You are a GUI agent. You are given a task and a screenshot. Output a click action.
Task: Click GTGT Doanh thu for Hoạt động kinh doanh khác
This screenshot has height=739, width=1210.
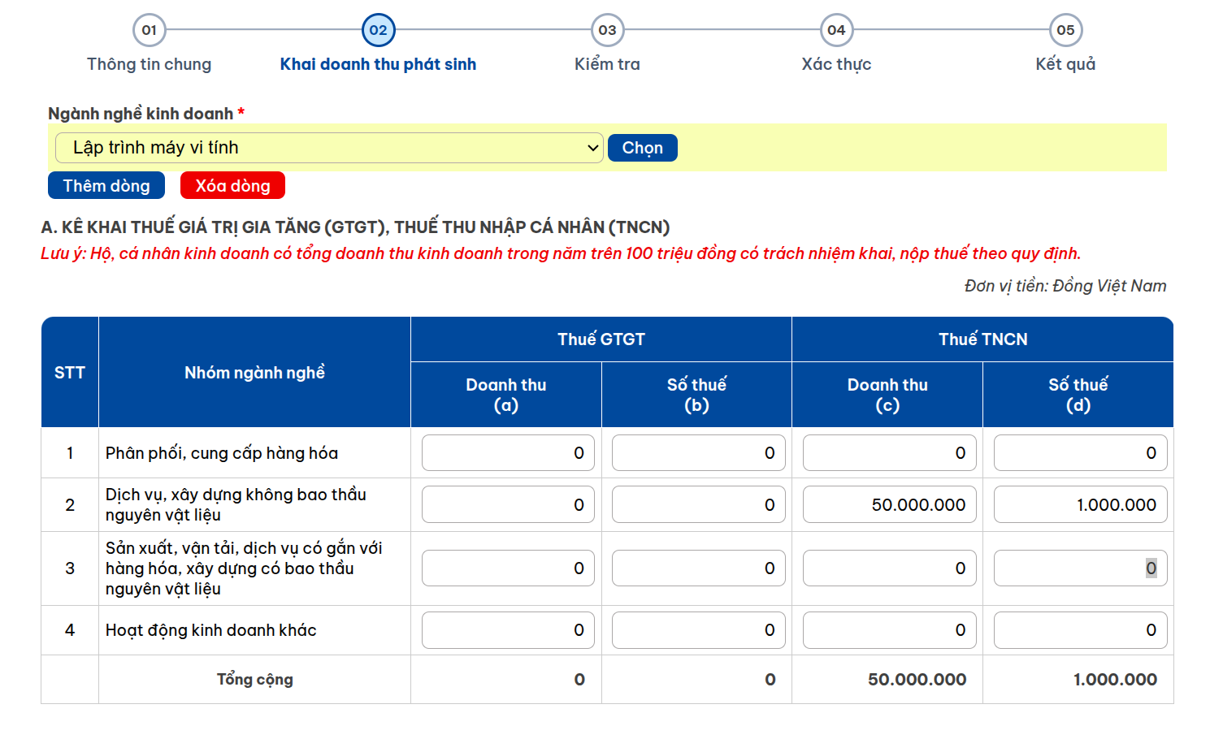508,630
